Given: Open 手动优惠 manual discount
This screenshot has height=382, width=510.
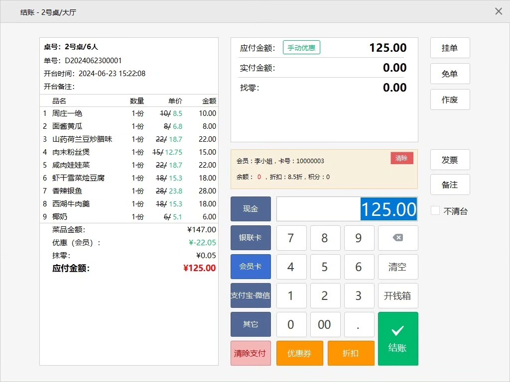Looking at the screenshot, I should coord(301,48).
